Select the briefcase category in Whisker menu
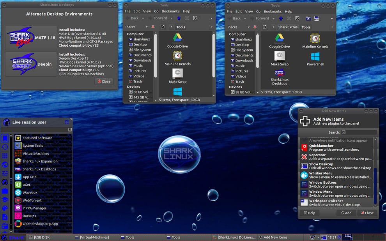The width and height of the screenshot is (386, 241). [5, 191]
